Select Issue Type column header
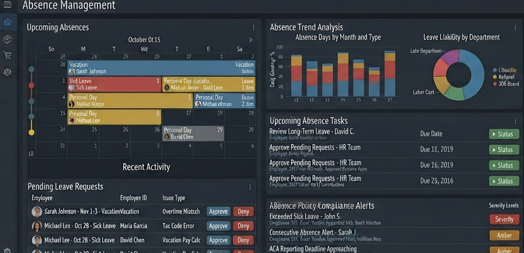 (174, 198)
